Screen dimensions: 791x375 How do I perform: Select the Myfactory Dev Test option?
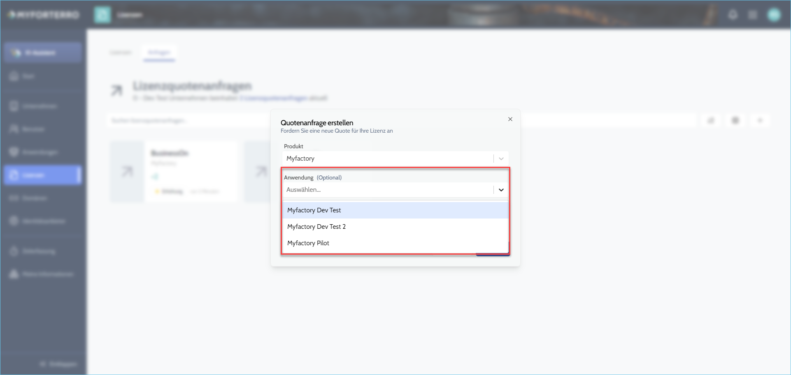point(395,210)
